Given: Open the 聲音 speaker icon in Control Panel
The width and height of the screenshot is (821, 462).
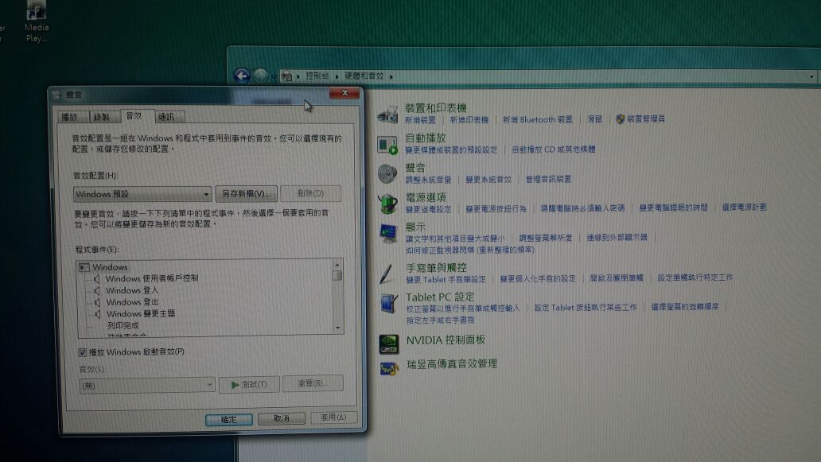Looking at the screenshot, I should pyautogui.click(x=388, y=173).
